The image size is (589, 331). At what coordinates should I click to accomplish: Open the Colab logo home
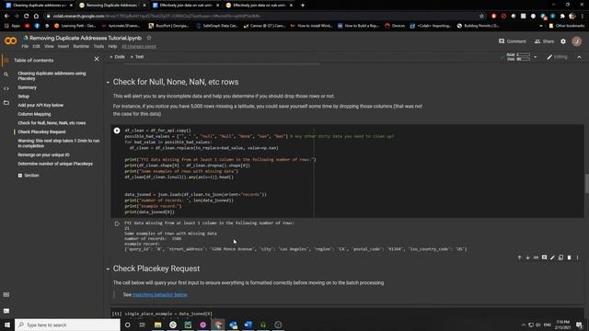(10, 40)
